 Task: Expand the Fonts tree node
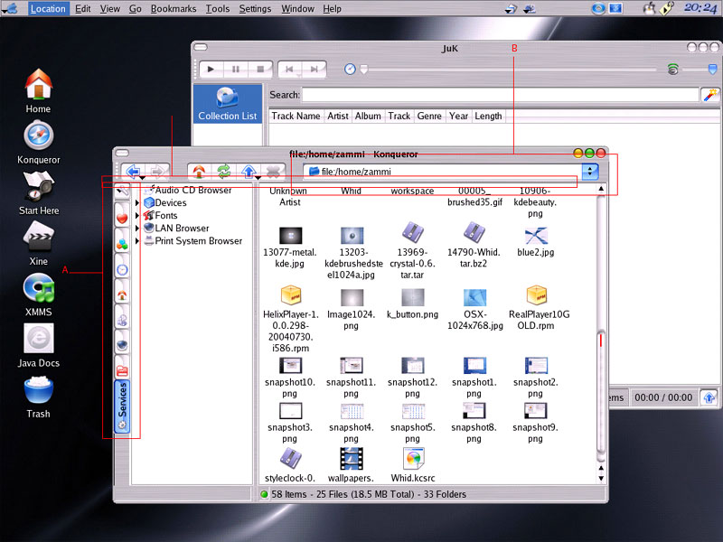137,215
